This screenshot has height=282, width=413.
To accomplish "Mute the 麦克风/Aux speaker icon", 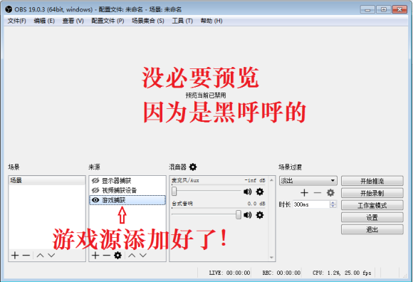I will (247, 192).
